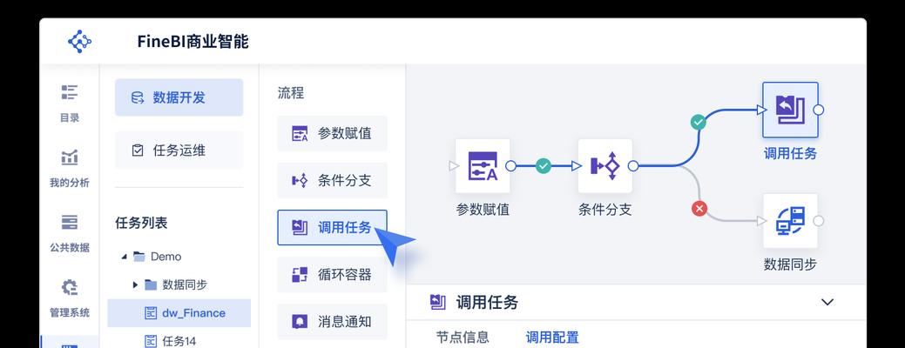Open the dw_Finance task
This screenshot has width=905, height=348.
click(x=179, y=313)
